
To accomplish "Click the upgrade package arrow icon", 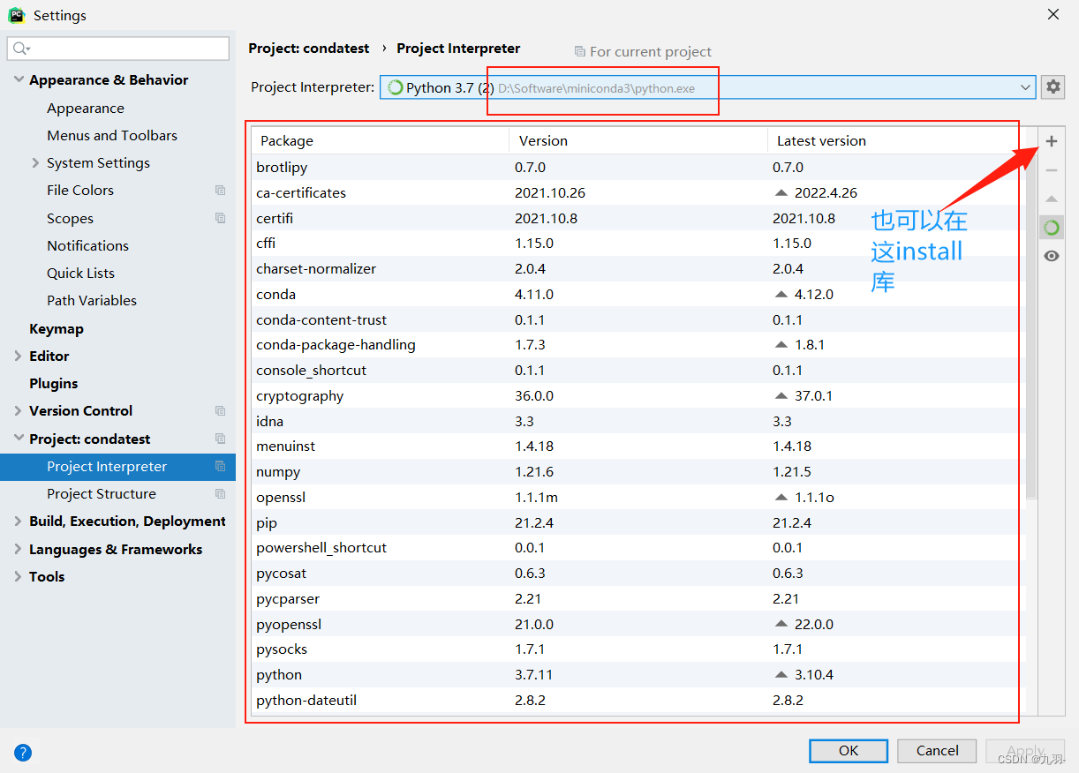I will tap(1051, 199).
